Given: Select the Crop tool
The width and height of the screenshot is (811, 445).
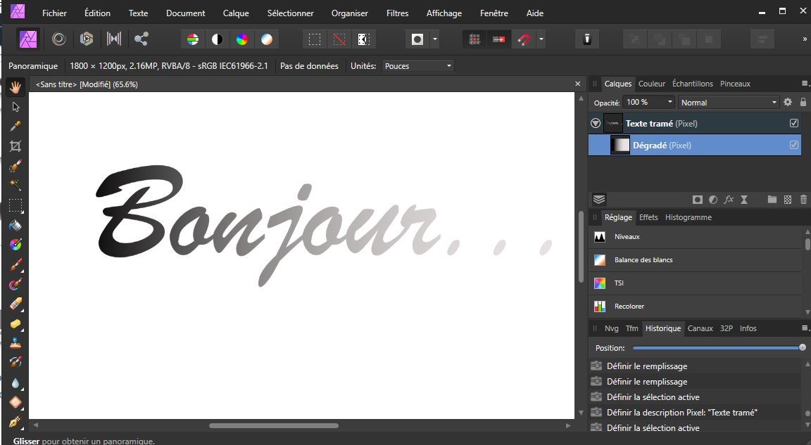Looking at the screenshot, I should [15, 146].
